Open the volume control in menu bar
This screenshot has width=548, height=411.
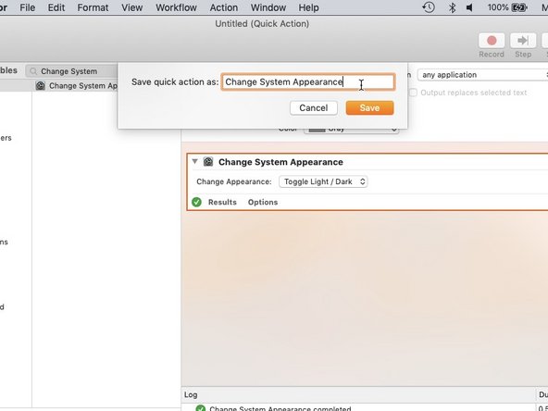469,7
